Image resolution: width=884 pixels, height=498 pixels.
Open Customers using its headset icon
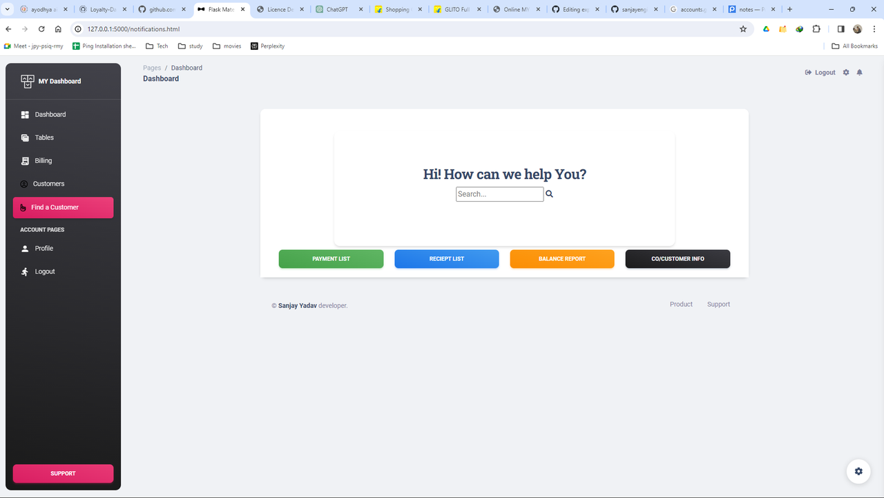pyautogui.click(x=25, y=184)
